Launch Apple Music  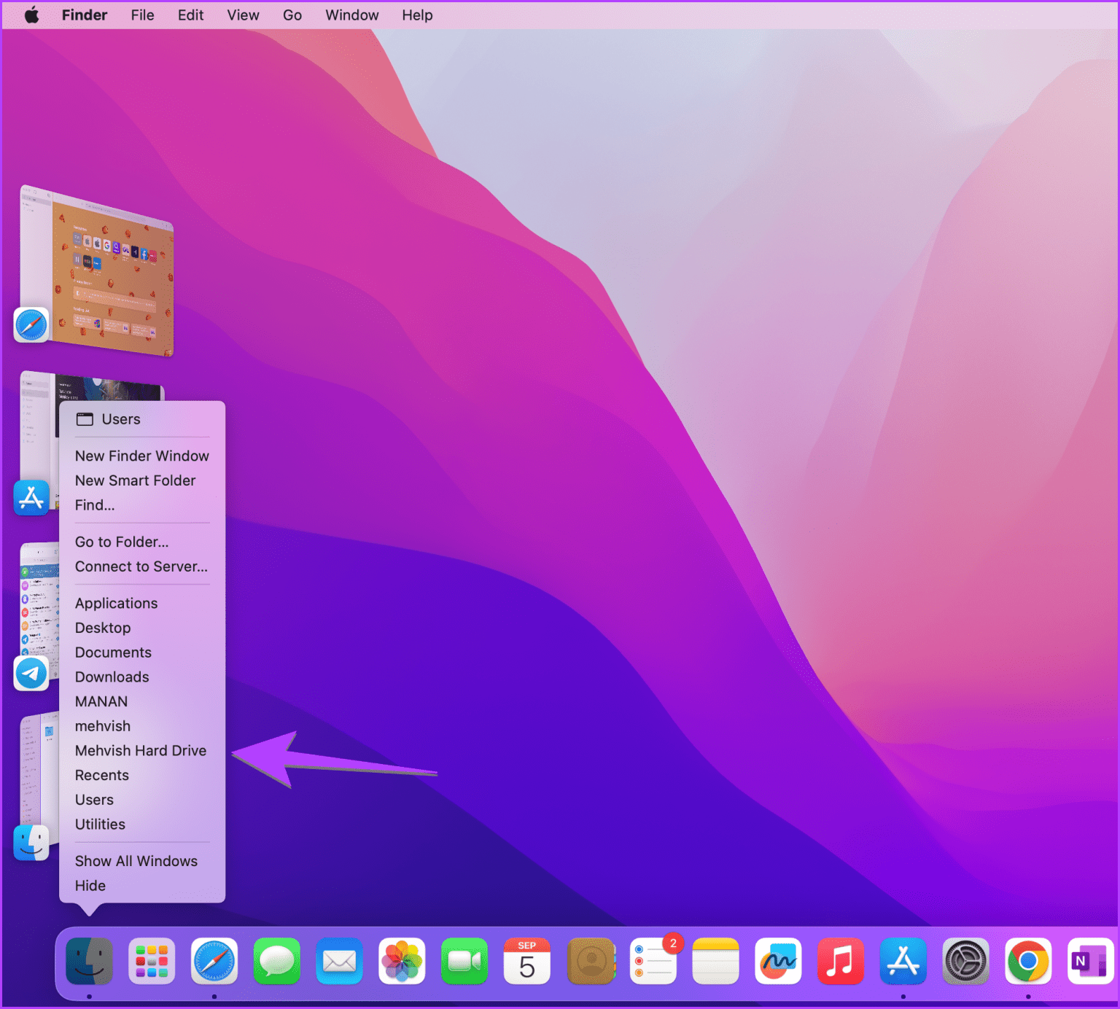tap(840, 961)
